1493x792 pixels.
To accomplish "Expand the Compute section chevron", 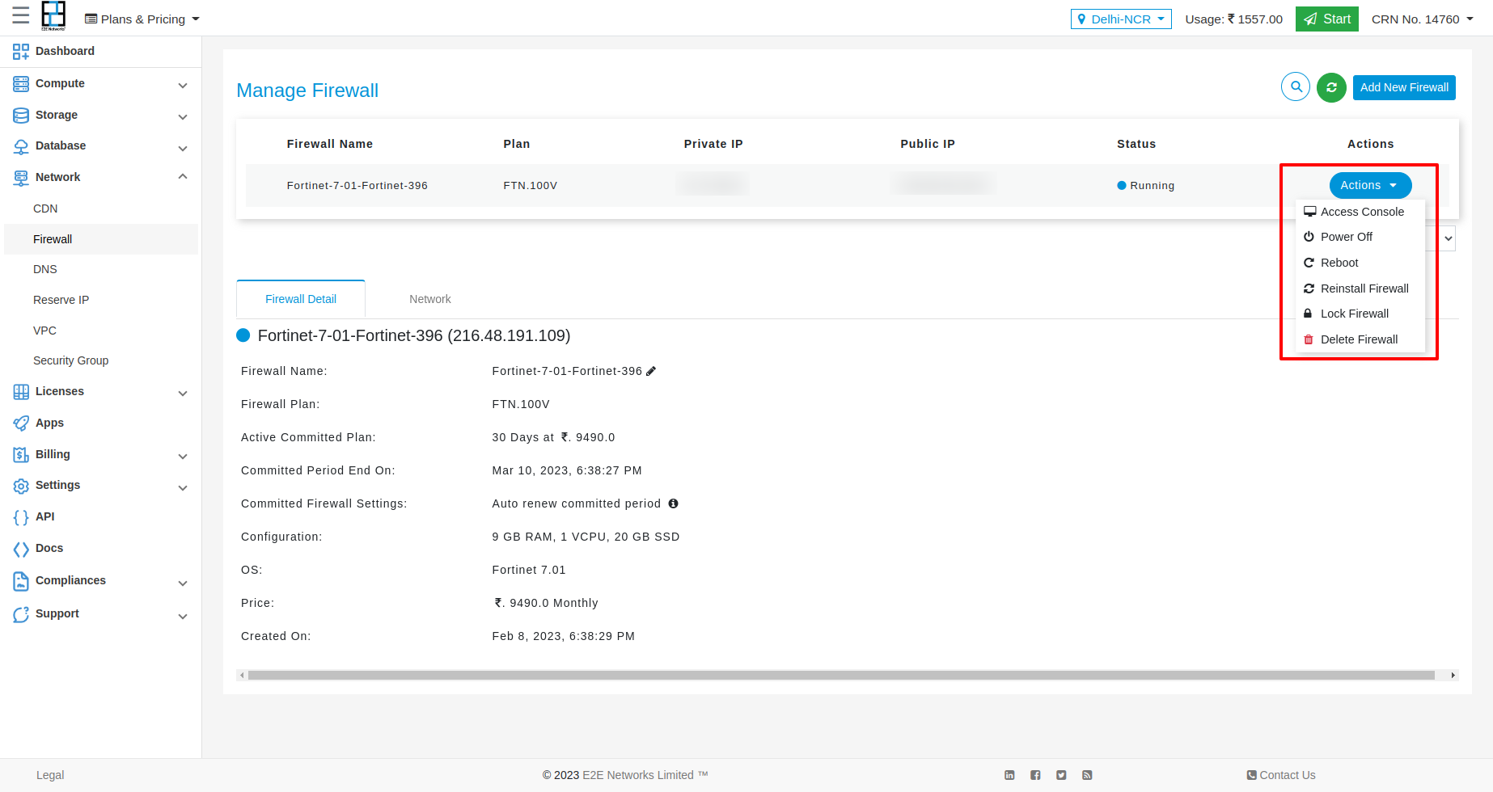I will (x=183, y=85).
